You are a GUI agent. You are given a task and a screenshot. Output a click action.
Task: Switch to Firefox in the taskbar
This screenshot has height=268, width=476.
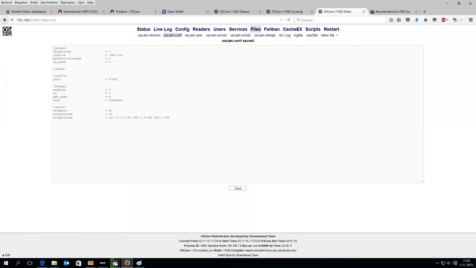pyautogui.click(x=127, y=263)
